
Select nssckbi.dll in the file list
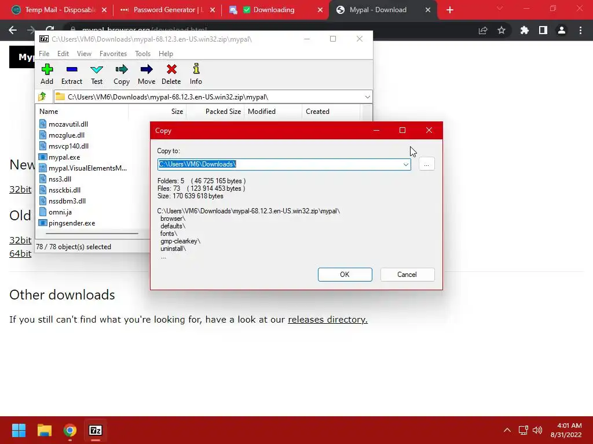[64, 190]
